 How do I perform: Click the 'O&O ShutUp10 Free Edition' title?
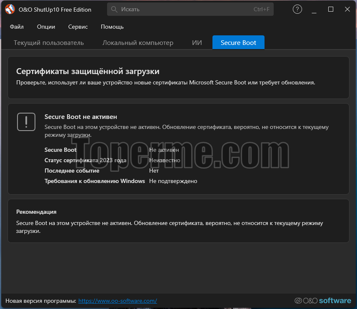tap(55, 10)
